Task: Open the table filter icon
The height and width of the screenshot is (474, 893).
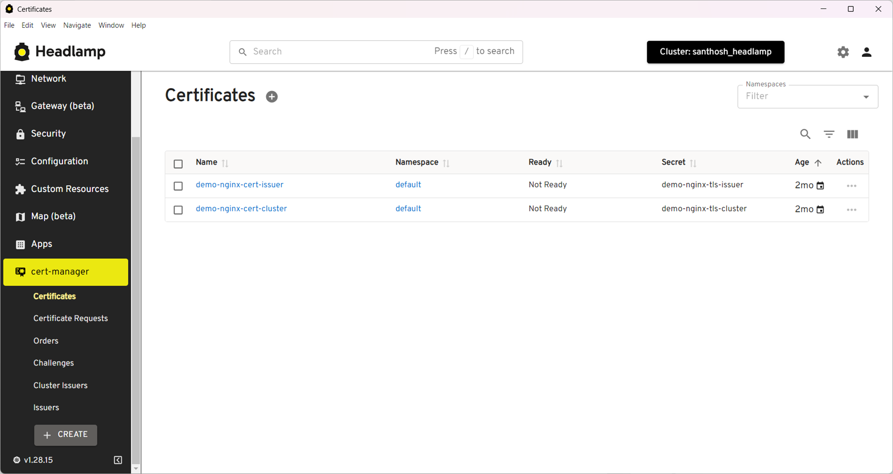Action: pos(829,134)
